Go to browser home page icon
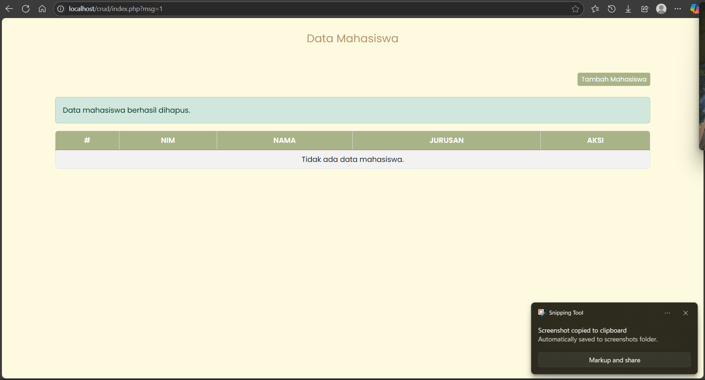 point(42,9)
